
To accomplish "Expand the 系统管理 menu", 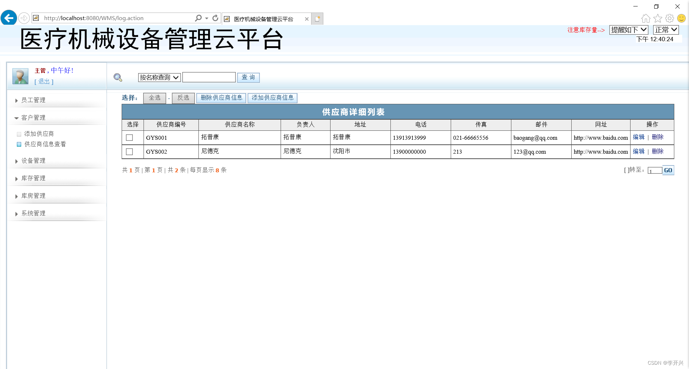I will click(x=33, y=214).
